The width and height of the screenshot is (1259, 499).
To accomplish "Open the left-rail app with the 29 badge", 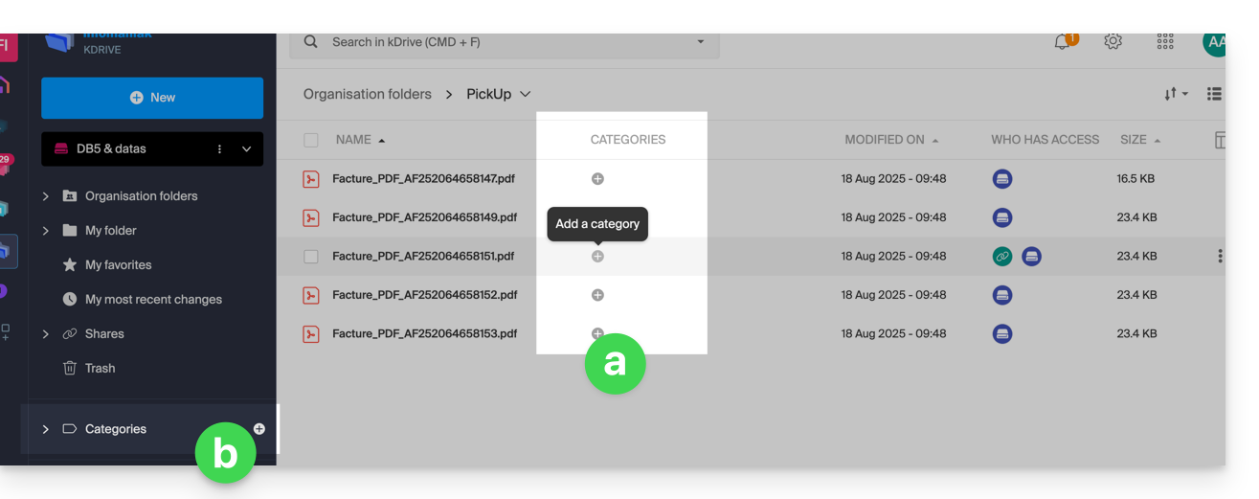I will (x=5, y=165).
